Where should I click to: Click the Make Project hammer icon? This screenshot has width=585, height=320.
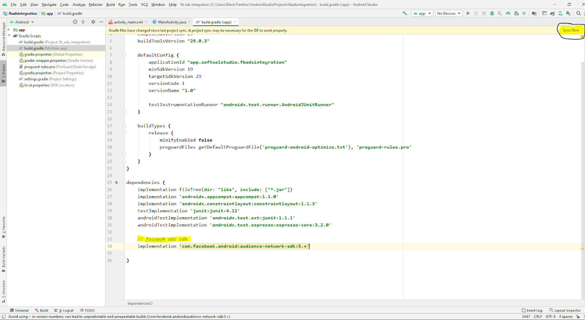pos(405,13)
